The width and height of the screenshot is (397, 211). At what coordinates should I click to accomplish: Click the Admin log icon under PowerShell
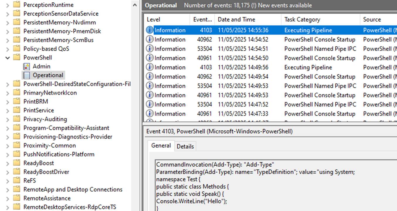click(x=27, y=66)
